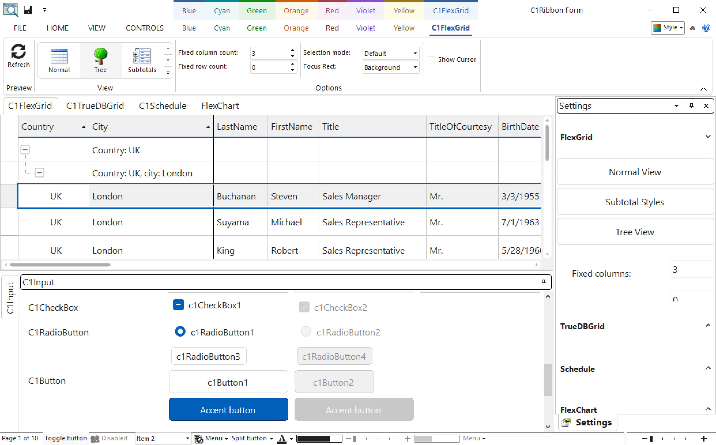Switch to the FlexChart tab
Image resolution: width=716 pixels, height=445 pixels.
220,106
